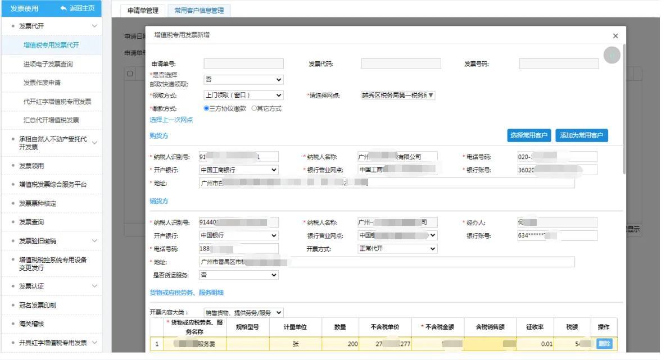Image resolution: width=666 pixels, height=360 pixels.
Task: Open 进项电子发票查询 in the sidebar
Action: tap(48, 64)
